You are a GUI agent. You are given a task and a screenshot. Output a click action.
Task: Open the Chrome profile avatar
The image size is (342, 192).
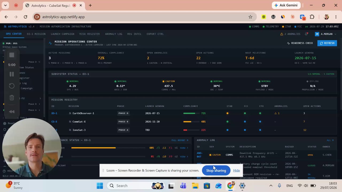326,17
